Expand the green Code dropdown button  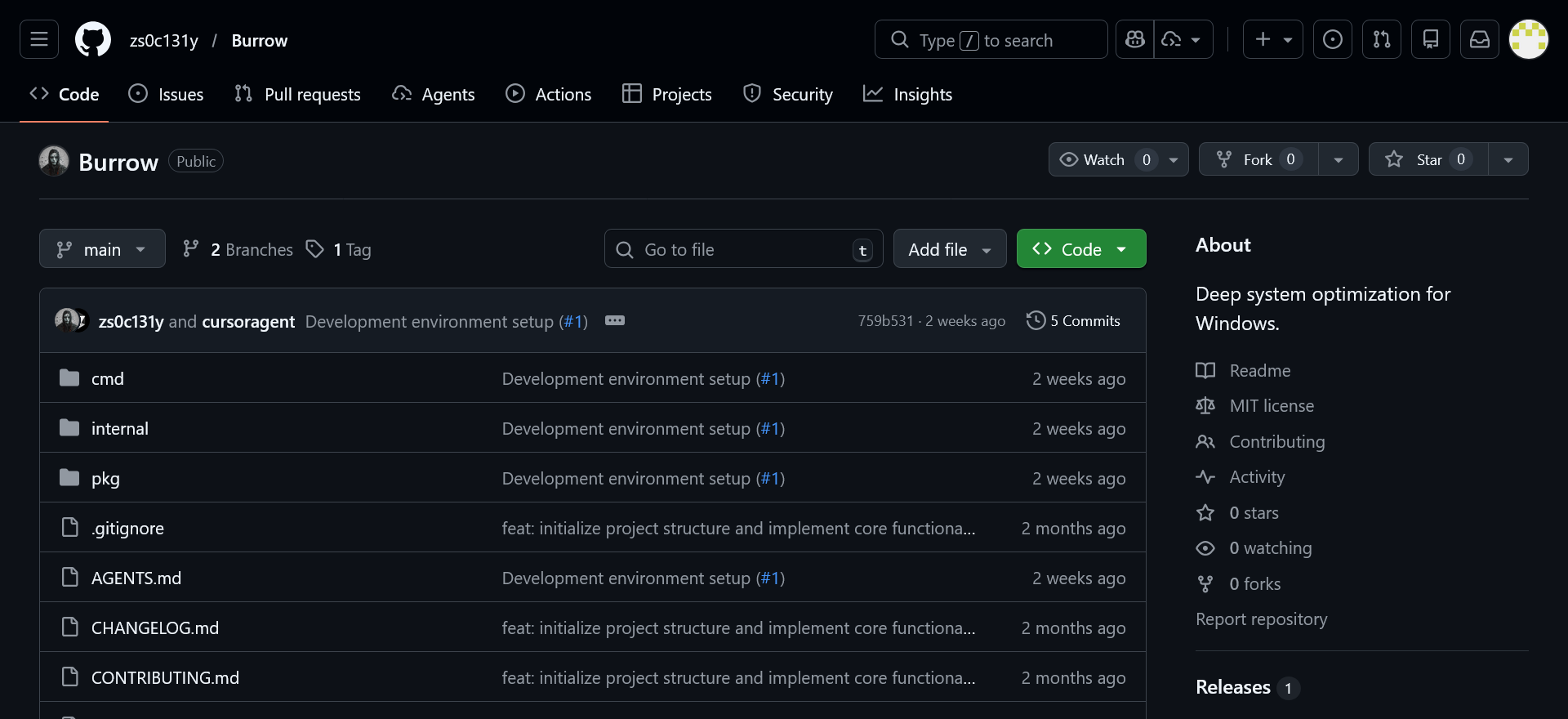(x=1080, y=249)
